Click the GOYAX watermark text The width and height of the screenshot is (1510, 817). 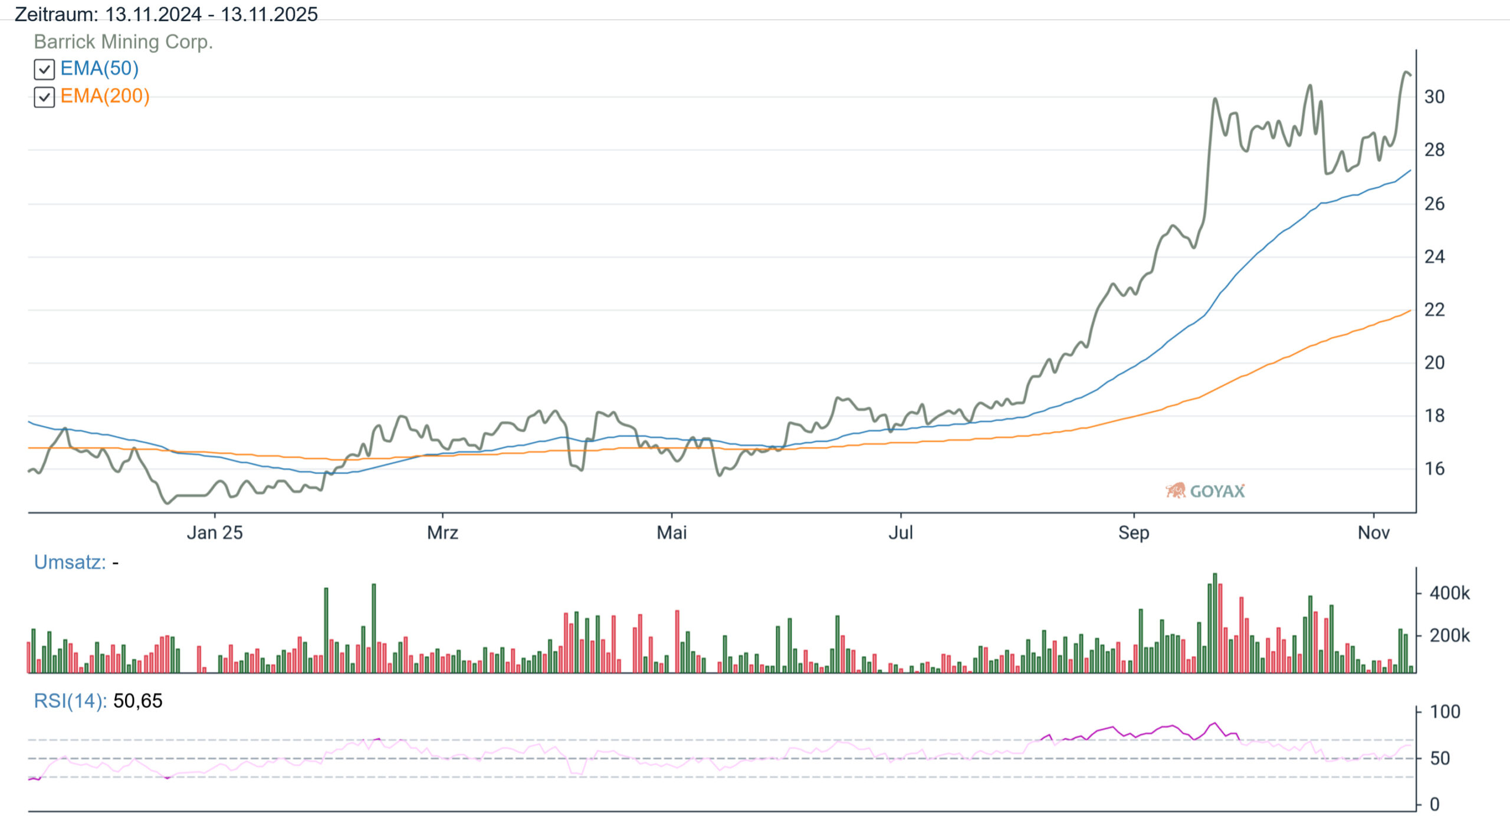pyautogui.click(x=1217, y=492)
